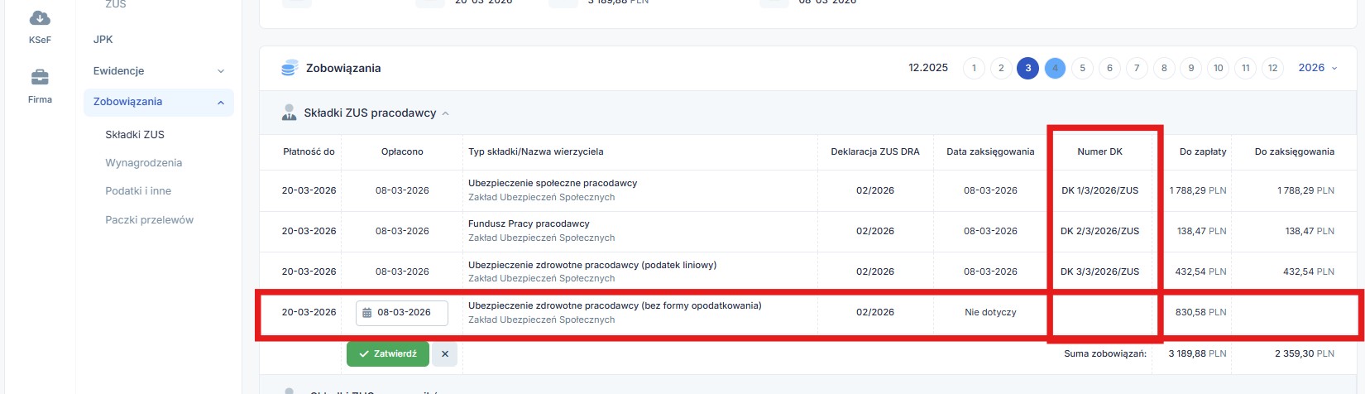Go to Wynagrodzenia submenu item
Image resolution: width=1365 pixels, height=394 pixels.
143,163
